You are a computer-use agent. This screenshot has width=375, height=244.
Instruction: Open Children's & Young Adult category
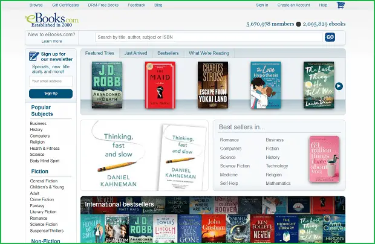click(x=47, y=190)
